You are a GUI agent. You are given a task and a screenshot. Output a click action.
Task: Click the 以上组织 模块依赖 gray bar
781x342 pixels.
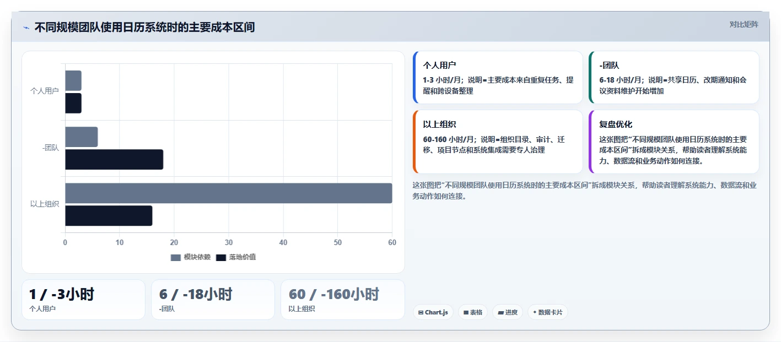pos(229,193)
